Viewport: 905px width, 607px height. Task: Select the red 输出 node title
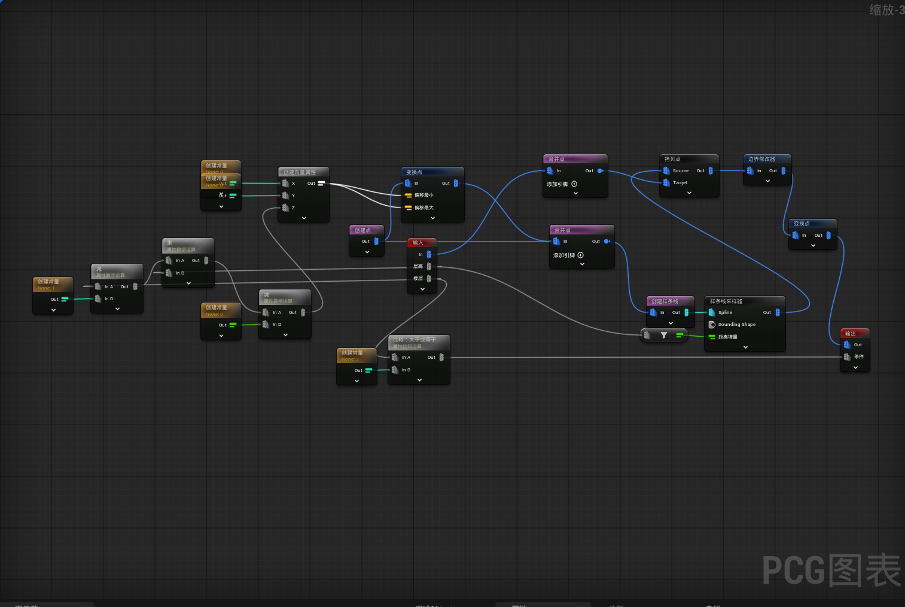pos(851,334)
